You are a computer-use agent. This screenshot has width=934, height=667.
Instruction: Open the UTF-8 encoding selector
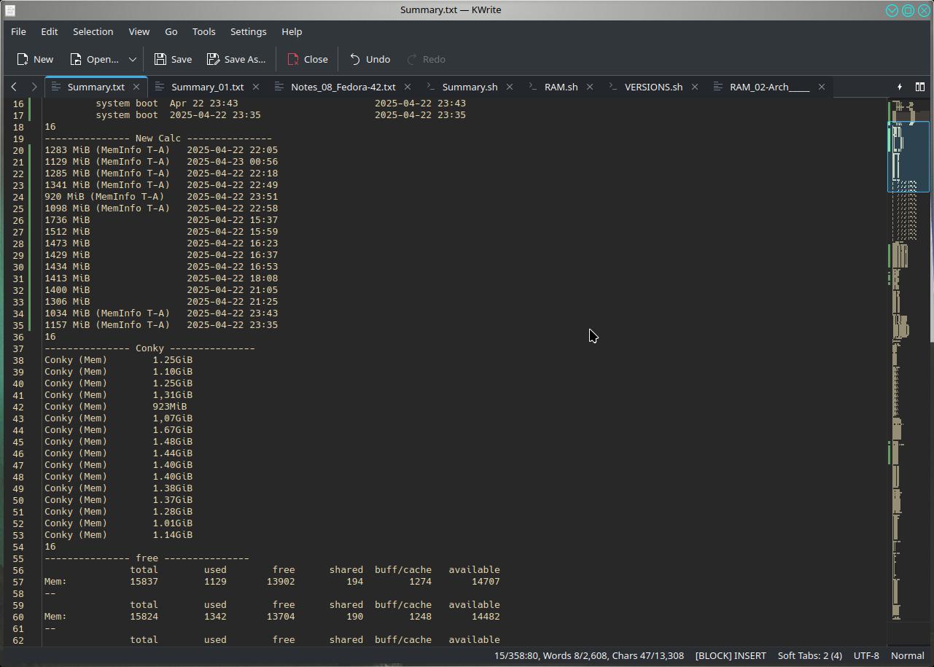[x=866, y=655]
